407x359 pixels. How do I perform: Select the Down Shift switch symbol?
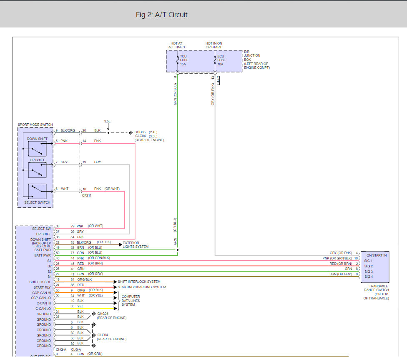[38, 148]
